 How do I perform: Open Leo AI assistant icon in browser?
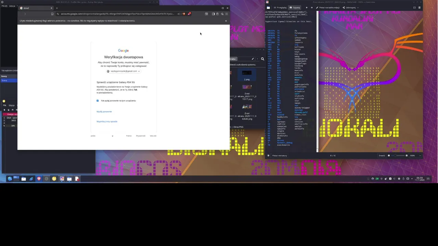[x=222, y=14]
